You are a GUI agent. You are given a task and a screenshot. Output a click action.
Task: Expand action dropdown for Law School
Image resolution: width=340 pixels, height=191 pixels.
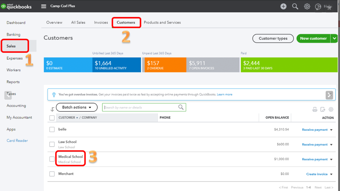point(331,145)
